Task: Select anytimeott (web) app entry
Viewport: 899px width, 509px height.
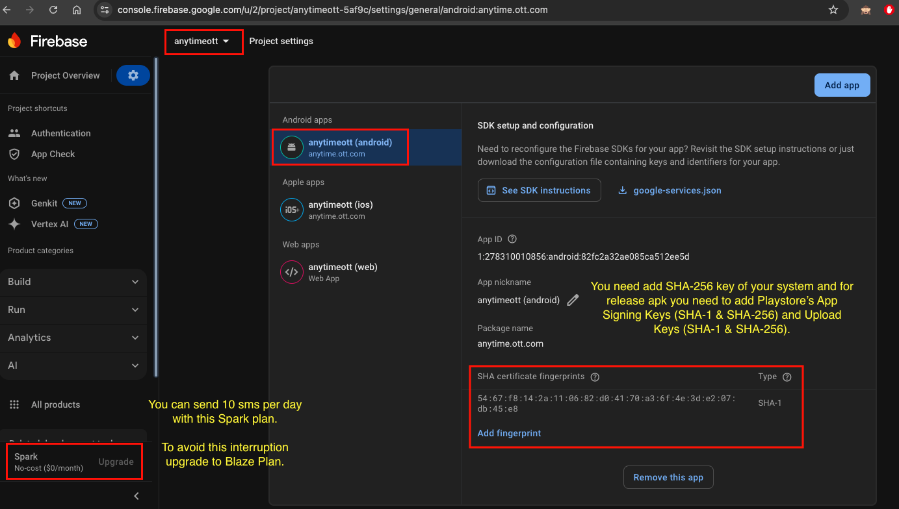Action: click(x=367, y=272)
